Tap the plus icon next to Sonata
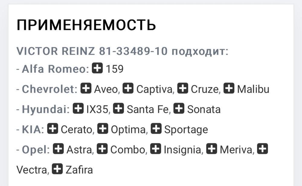The width and height of the screenshot is (302, 186). [x=179, y=109]
